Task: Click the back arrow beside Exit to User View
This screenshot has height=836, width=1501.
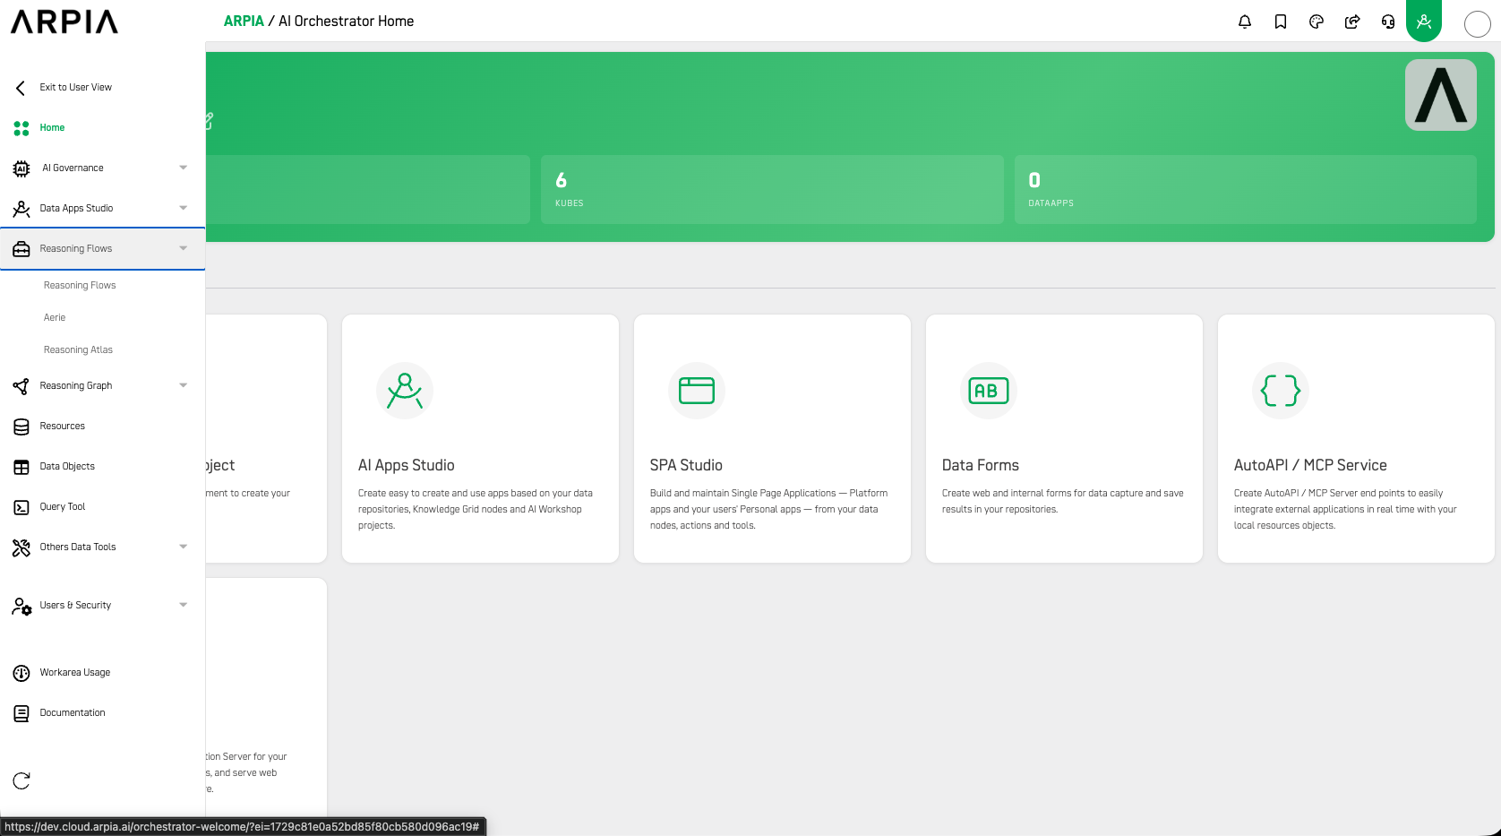Action: [21, 88]
